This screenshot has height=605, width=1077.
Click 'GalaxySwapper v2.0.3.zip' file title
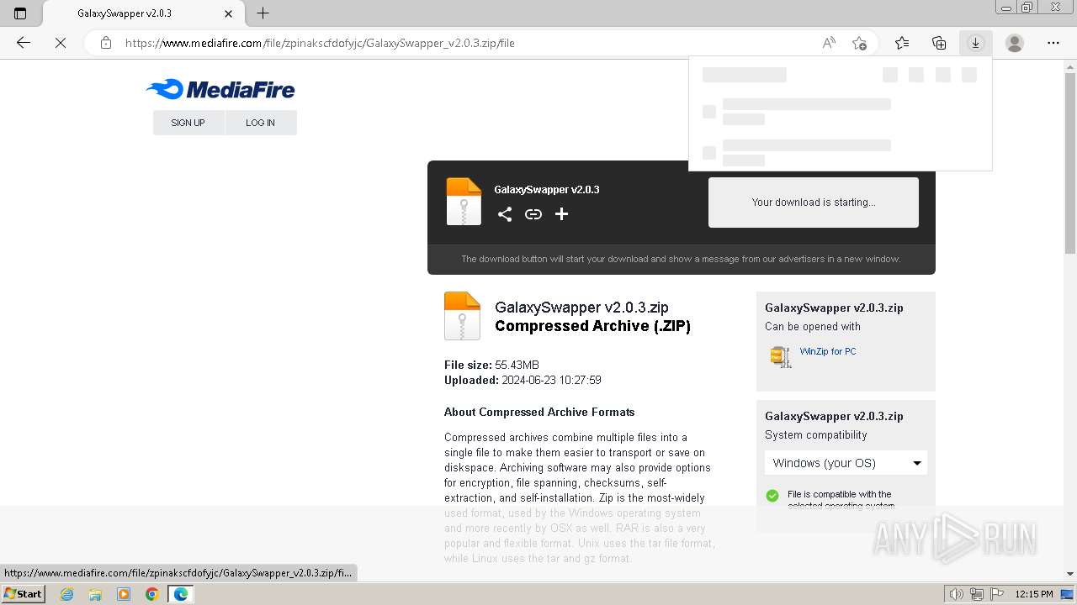[x=581, y=308]
